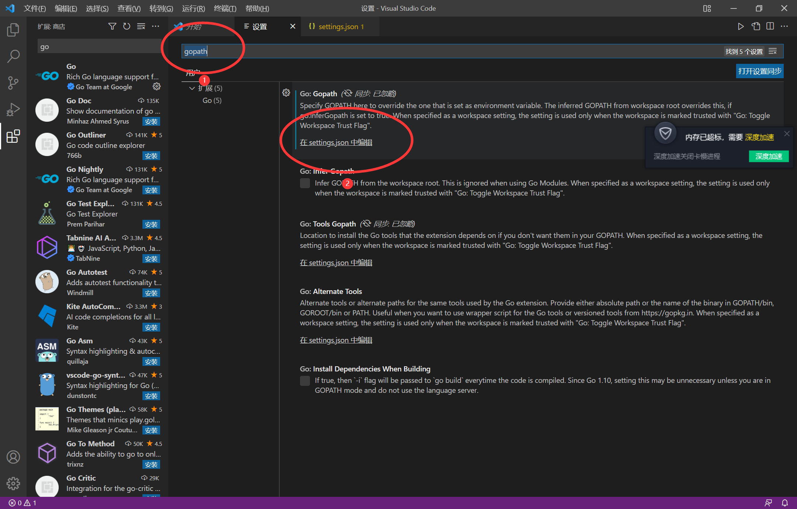Click the 找到 5 个设置 result count
Viewport: 797px width, 509px height.
click(x=744, y=52)
